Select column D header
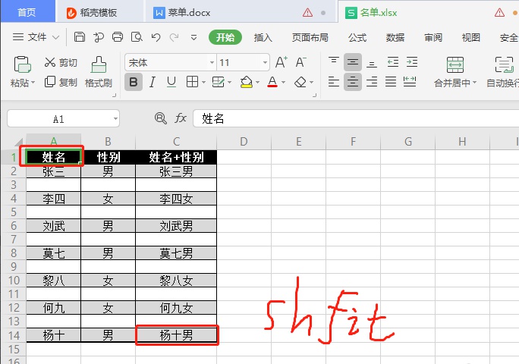This screenshot has width=519, height=364. click(244, 142)
